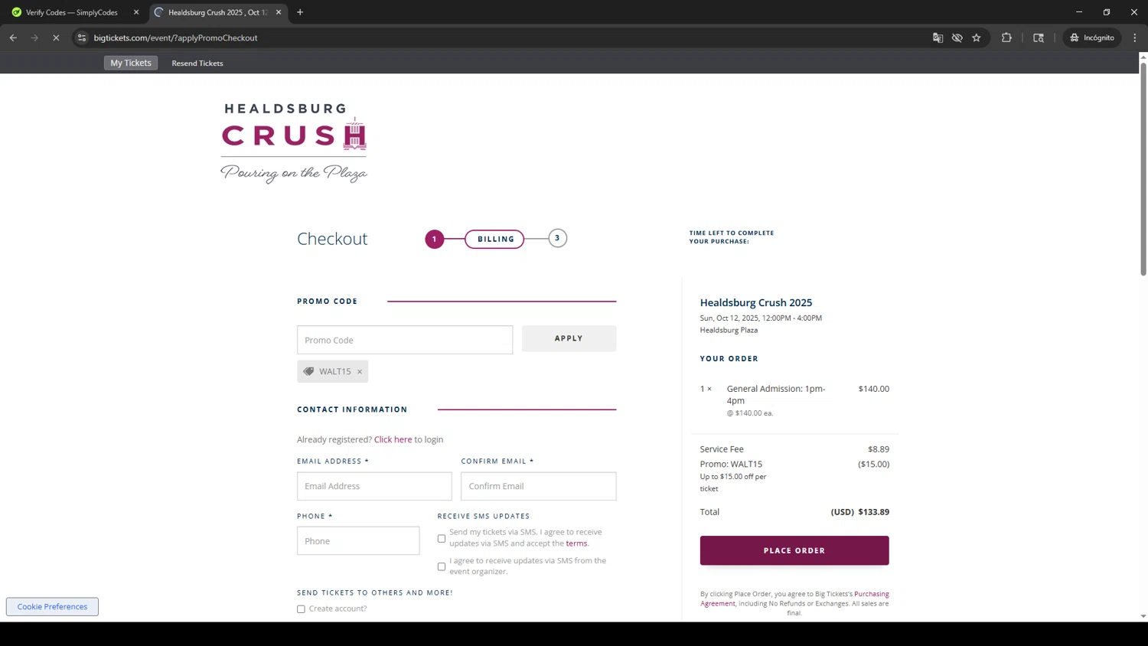1148x646 pixels.
Task: Check the send tickets via SMS box
Action: [x=442, y=539]
